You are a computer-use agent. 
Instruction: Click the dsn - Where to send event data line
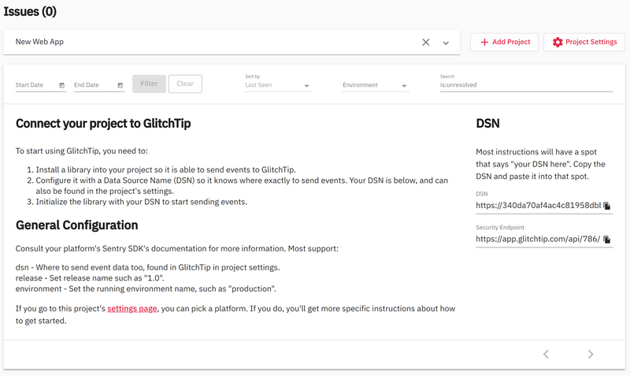pos(148,267)
